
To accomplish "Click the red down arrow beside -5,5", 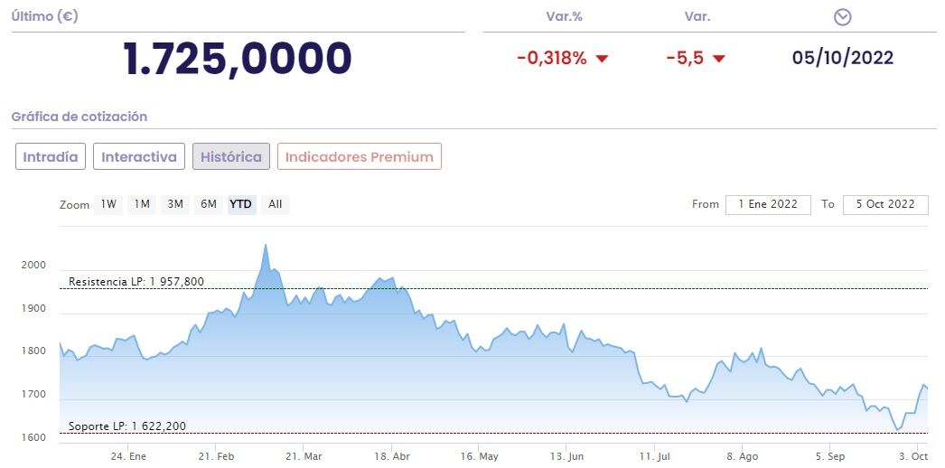I will point(719,59).
